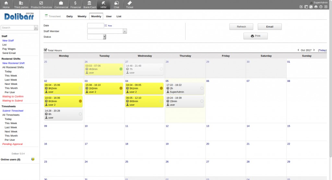The height and width of the screenshot is (180, 332).
Task: Toggle status circle on 14:28 - 20:28 shift
Action: click(x=80, y=114)
